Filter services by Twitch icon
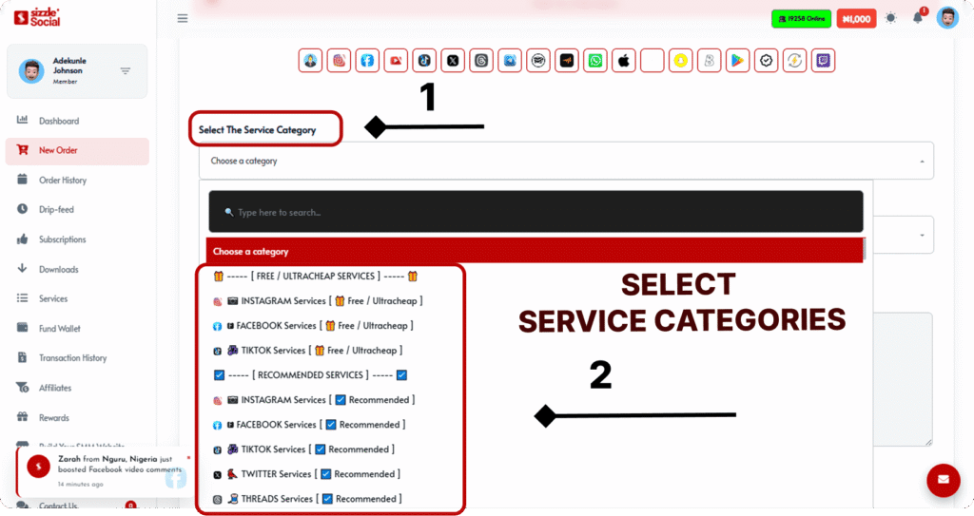Screen dimensions: 974x516 [x=823, y=60]
